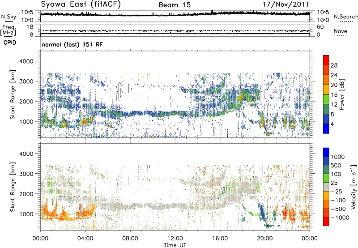
Task: Click the "16" label on power colorbar
Action: pos(334,95)
